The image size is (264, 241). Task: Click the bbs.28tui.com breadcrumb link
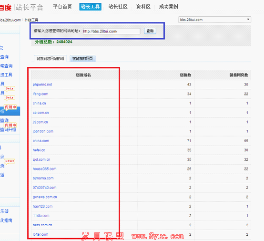(x=10, y=20)
